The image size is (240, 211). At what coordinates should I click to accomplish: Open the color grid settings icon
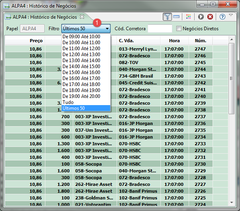[x=188, y=17]
